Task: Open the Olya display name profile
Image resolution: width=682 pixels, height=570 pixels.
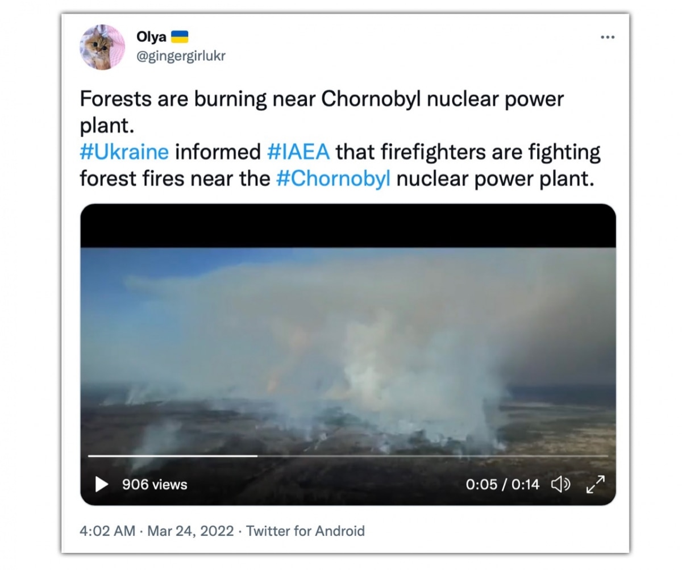Action: pyautogui.click(x=151, y=38)
